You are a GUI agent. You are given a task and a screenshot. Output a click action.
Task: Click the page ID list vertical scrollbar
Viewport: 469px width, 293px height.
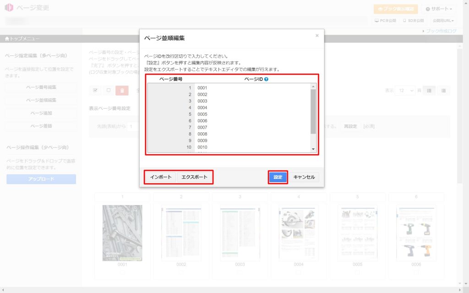(313, 110)
